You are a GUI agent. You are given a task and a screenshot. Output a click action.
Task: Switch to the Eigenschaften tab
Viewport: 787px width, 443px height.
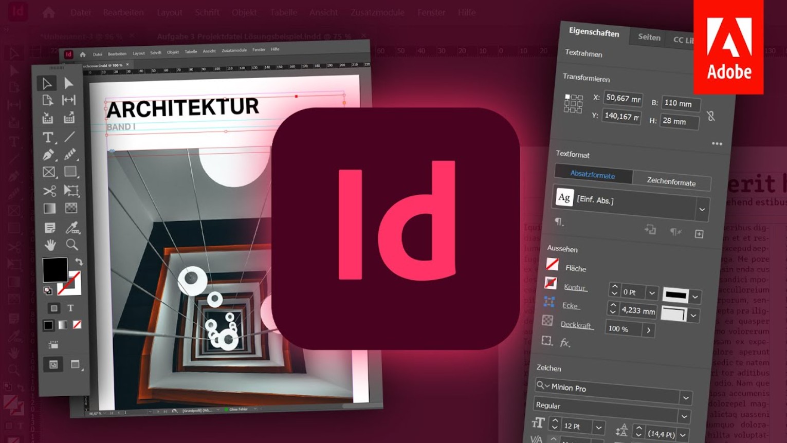pos(594,32)
